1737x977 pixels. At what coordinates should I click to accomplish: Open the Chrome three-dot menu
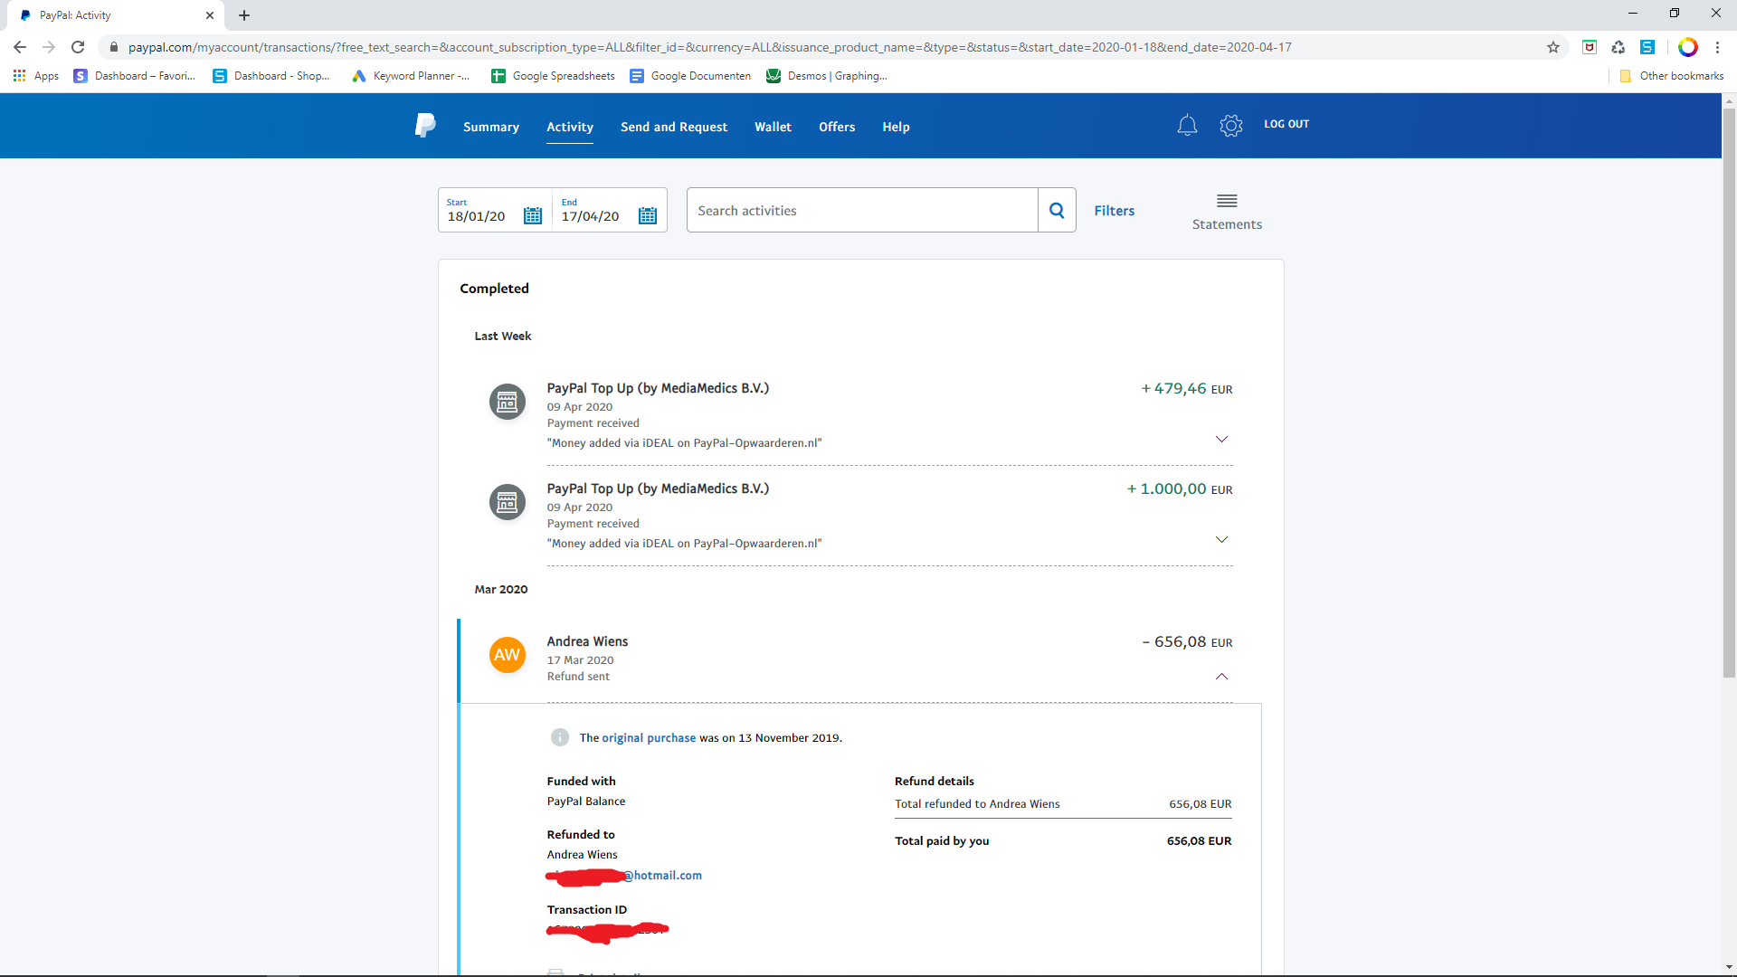pos(1717,47)
